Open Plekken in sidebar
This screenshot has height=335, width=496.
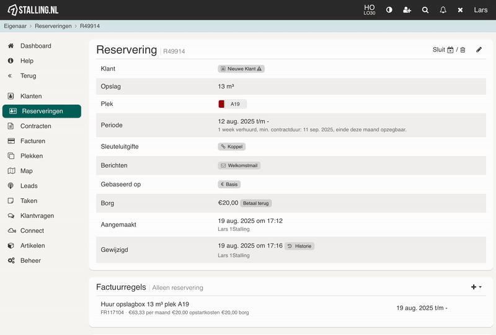(32, 156)
